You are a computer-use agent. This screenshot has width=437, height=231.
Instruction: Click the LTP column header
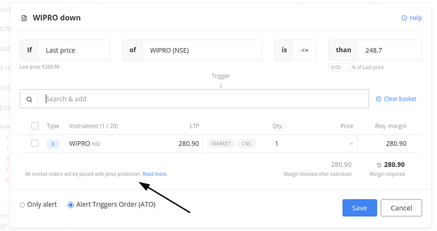pos(194,126)
